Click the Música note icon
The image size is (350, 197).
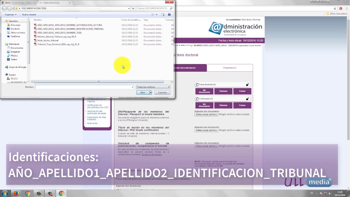coord(8,56)
